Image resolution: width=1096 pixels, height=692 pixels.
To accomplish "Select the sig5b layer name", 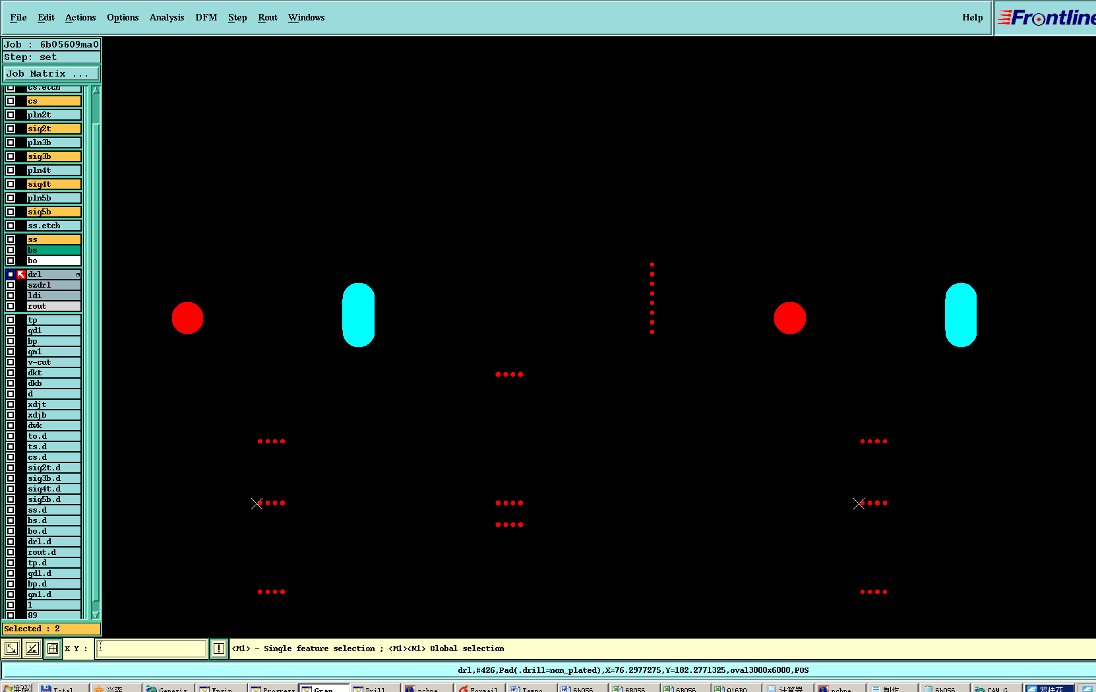I will (54, 212).
